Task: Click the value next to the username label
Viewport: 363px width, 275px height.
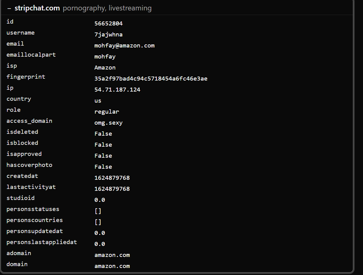Action: [x=108, y=35]
